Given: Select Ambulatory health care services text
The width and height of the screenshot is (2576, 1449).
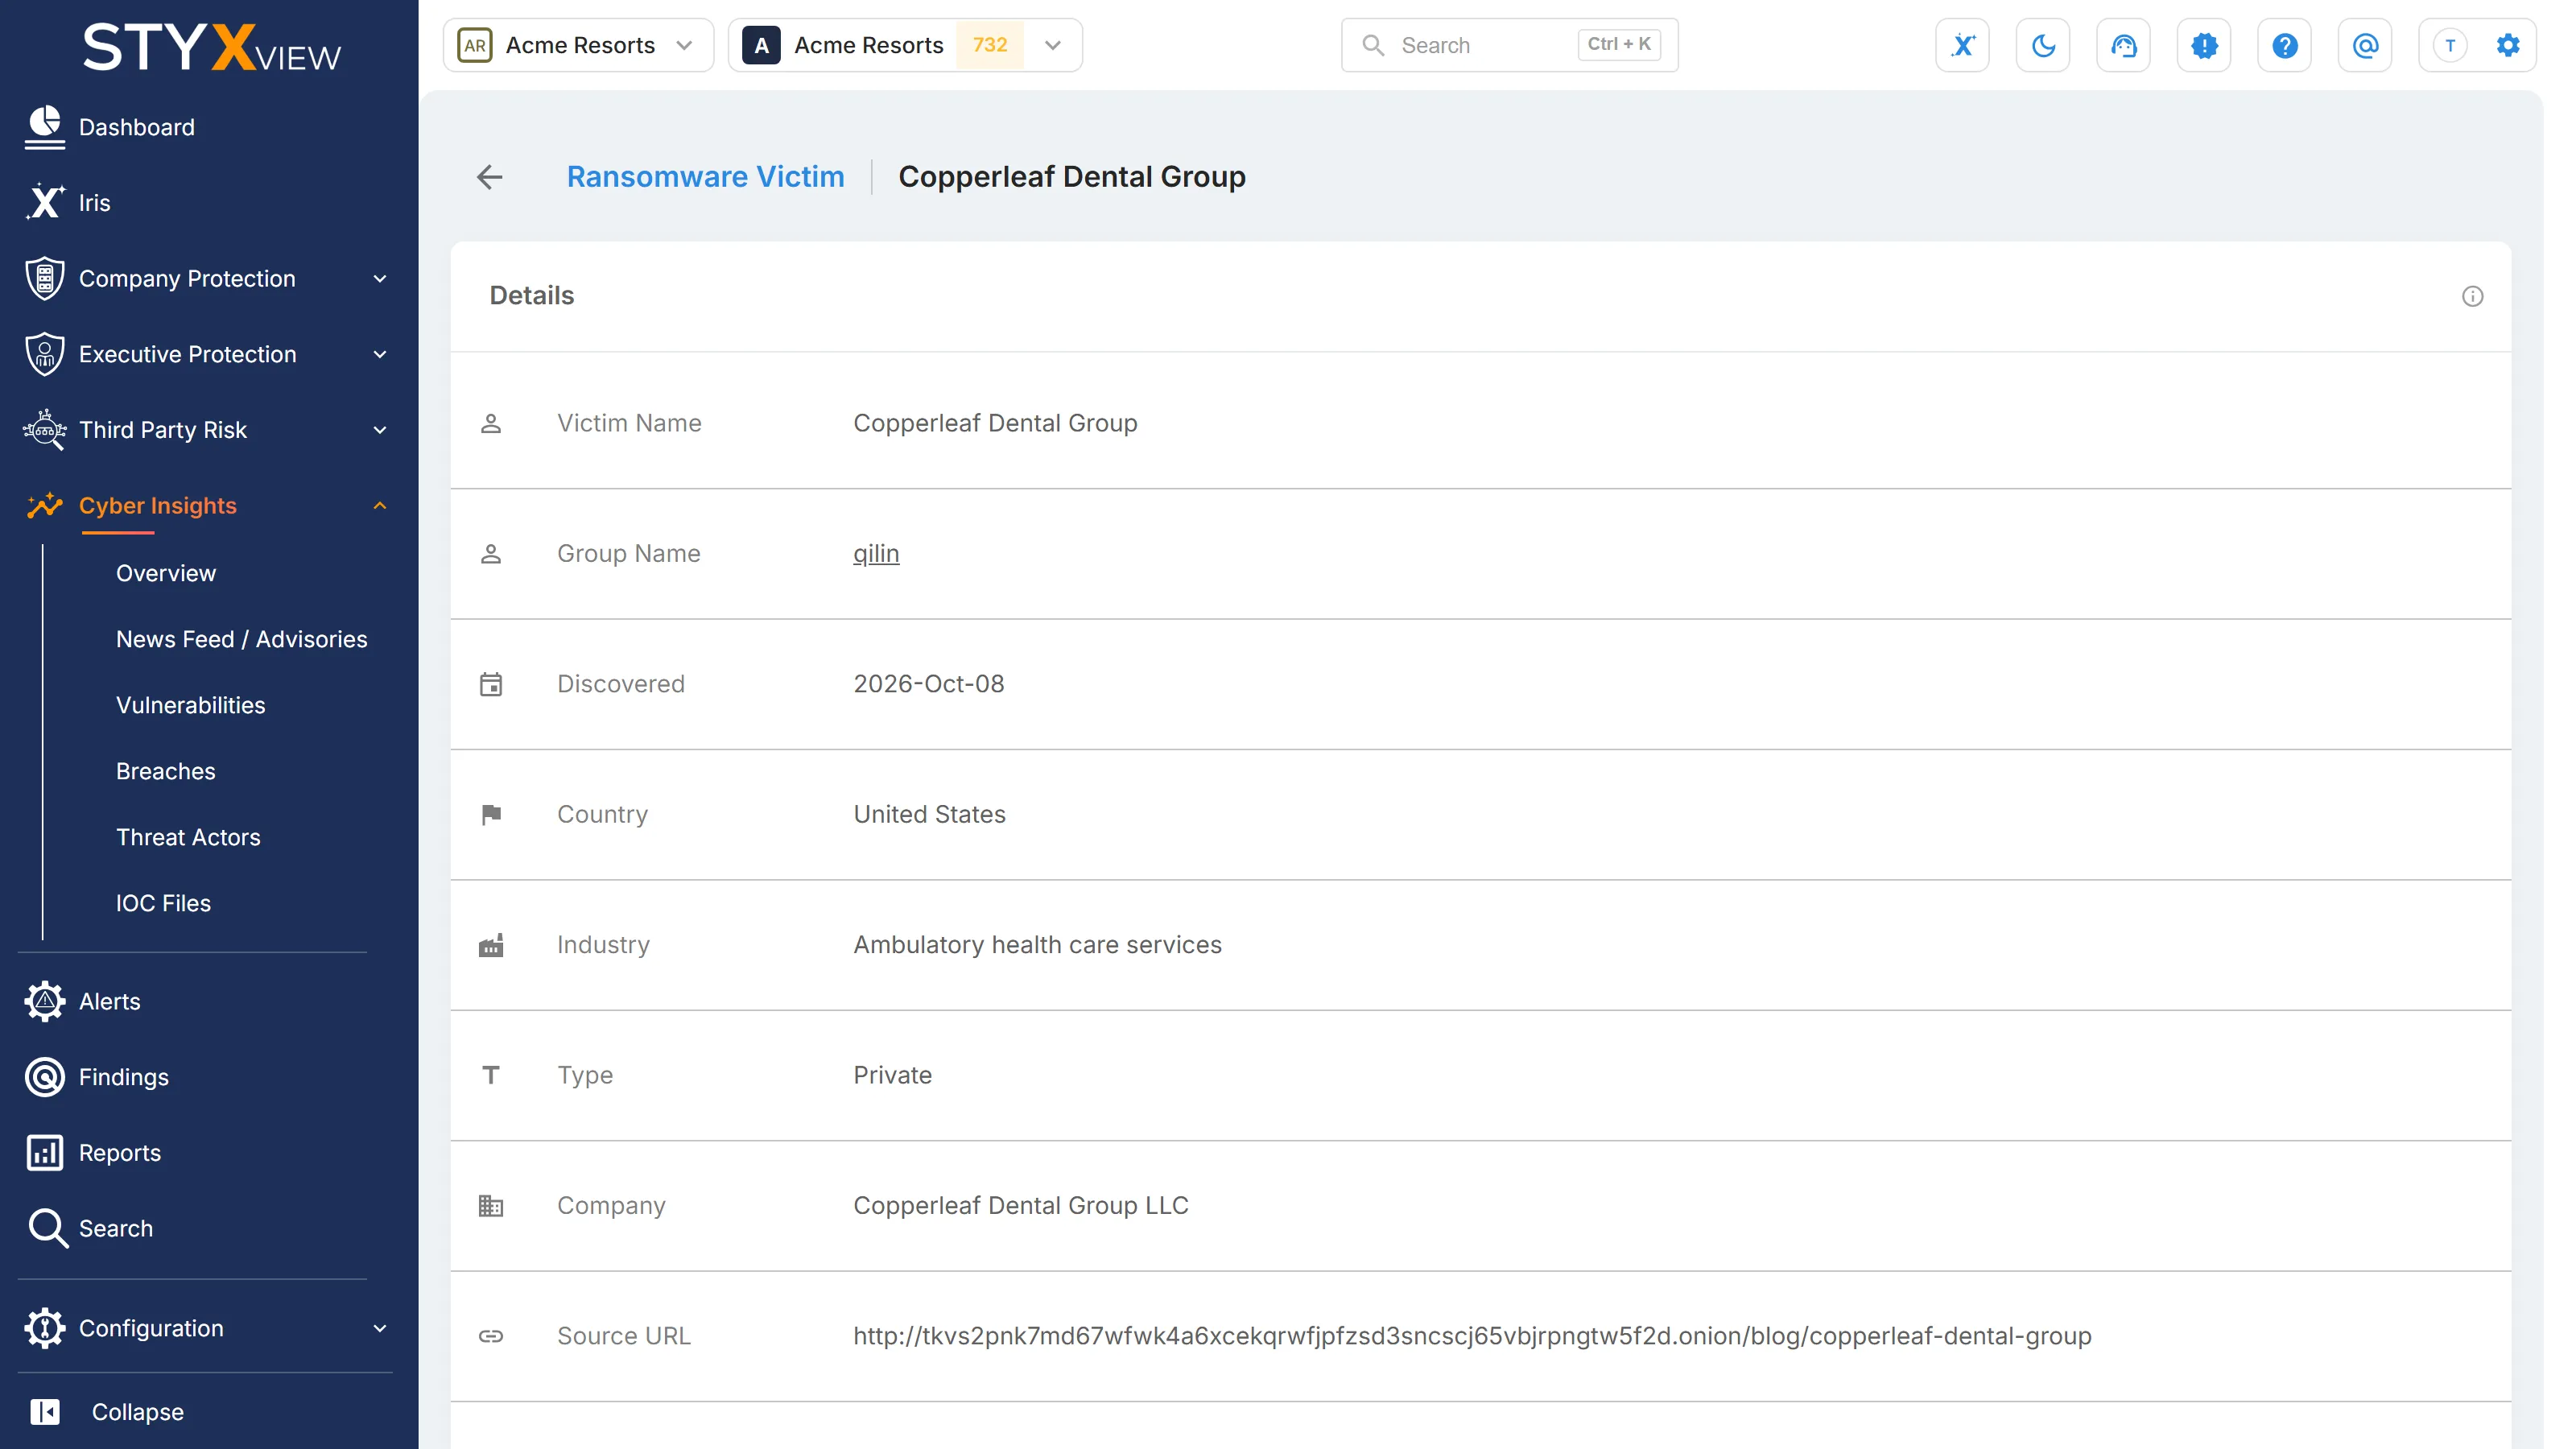Looking at the screenshot, I should tap(1037, 944).
